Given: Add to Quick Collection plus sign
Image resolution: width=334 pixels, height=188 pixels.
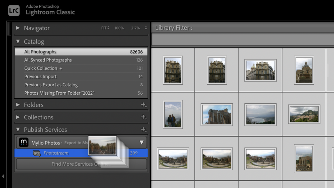Looking at the screenshot, I should (61, 69).
